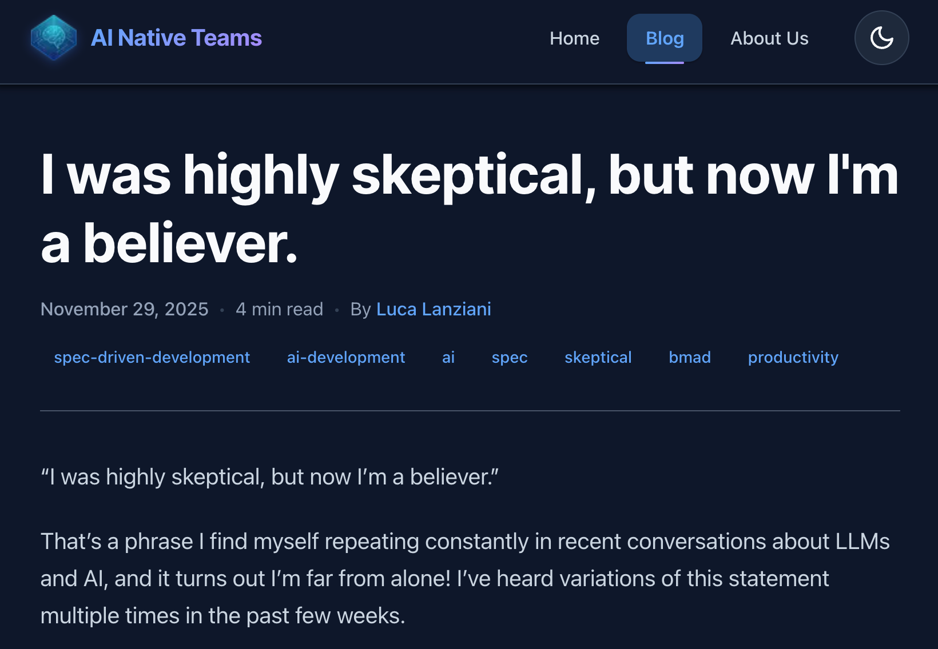This screenshot has width=938, height=649.
Task: Click the 4 min read label
Action: tap(280, 309)
